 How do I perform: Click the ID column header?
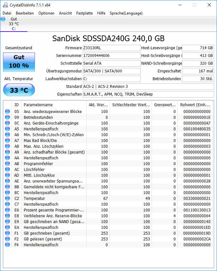(16, 105)
